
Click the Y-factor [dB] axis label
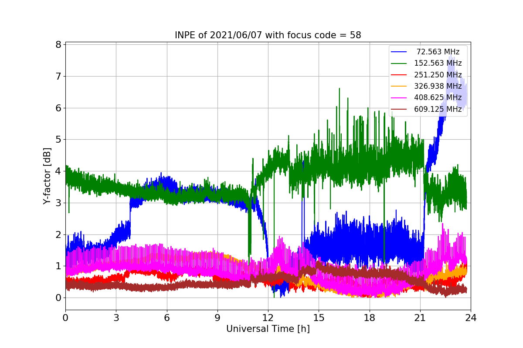coord(47,176)
